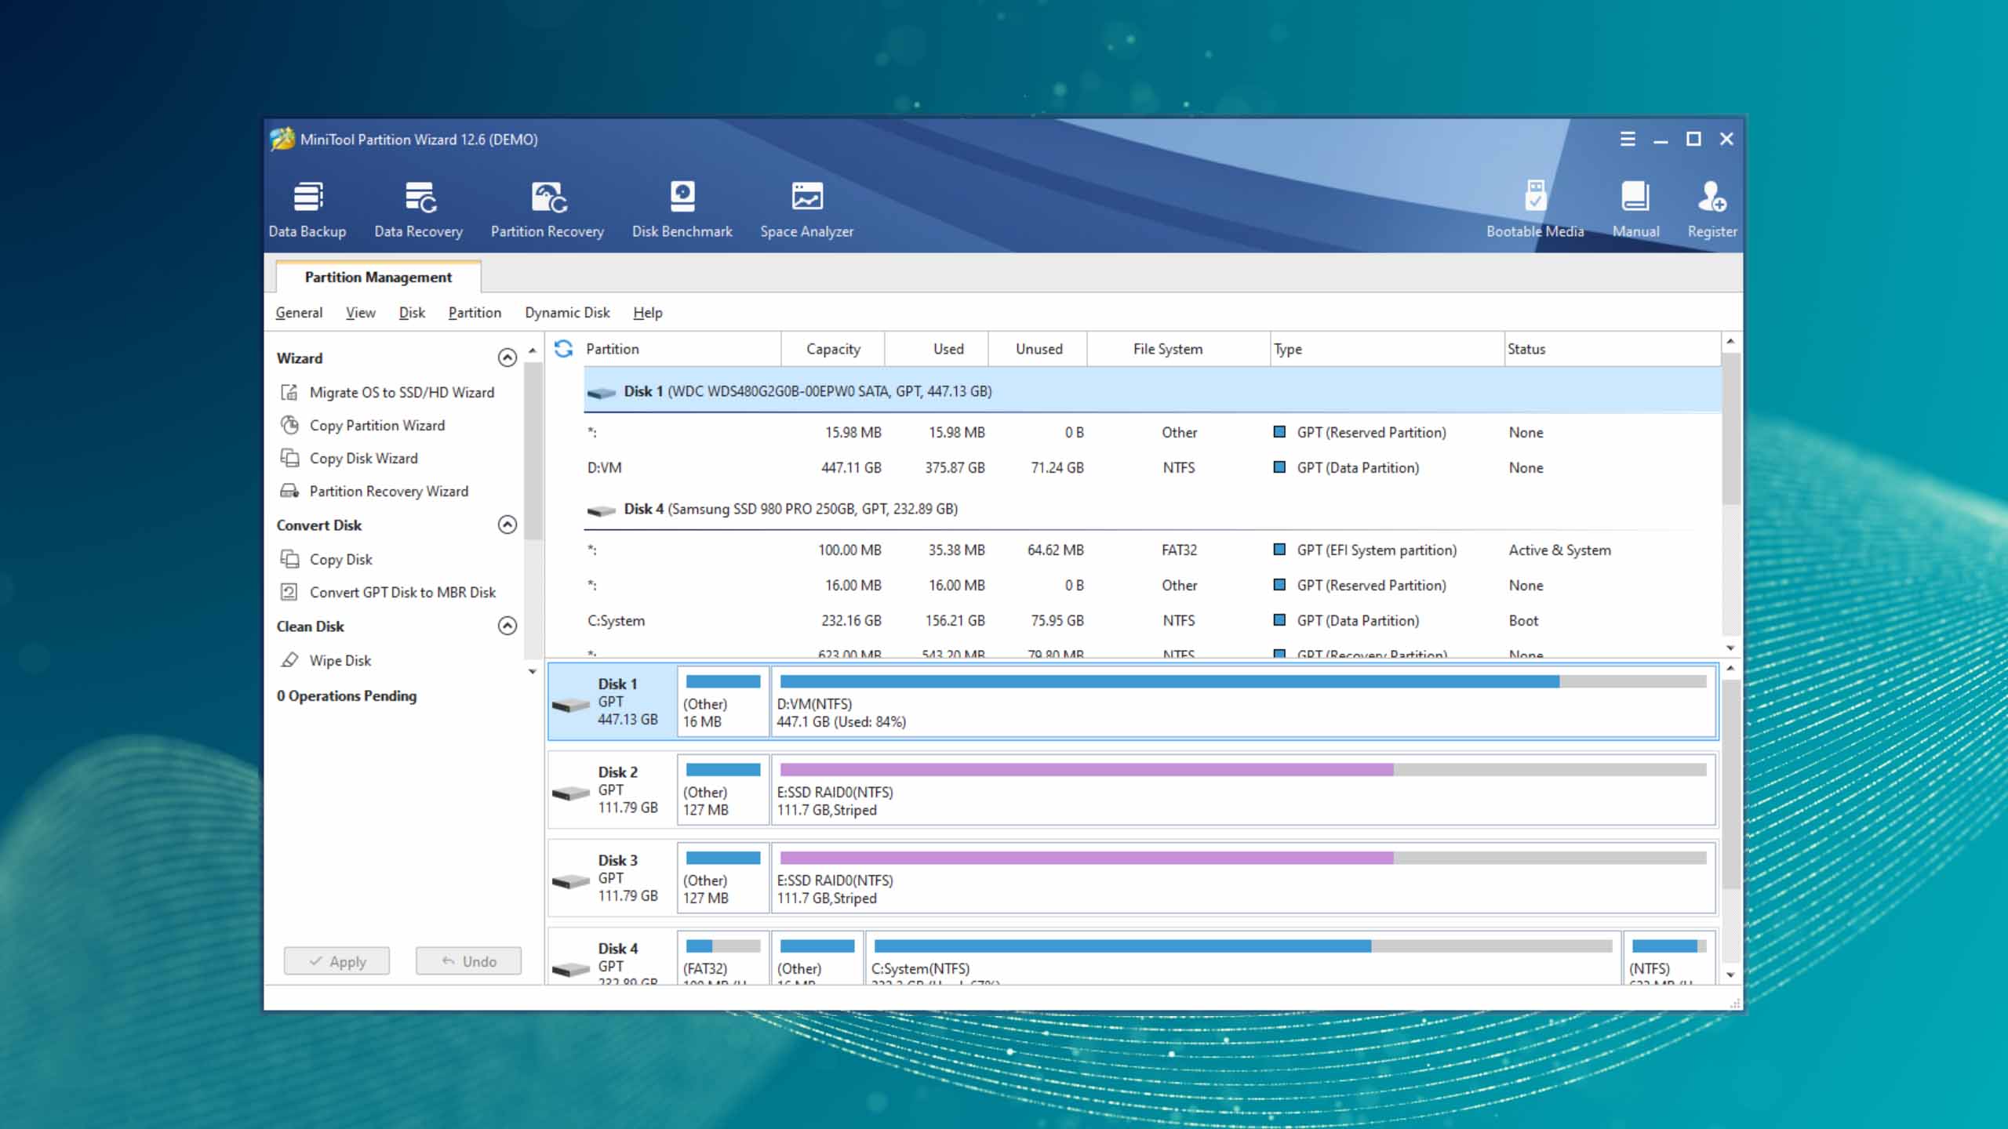Click the MiniTool app logo in title bar
The height and width of the screenshot is (1129, 2008).
tap(282, 139)
